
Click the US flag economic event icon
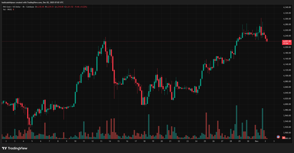(x=278, y=137)
